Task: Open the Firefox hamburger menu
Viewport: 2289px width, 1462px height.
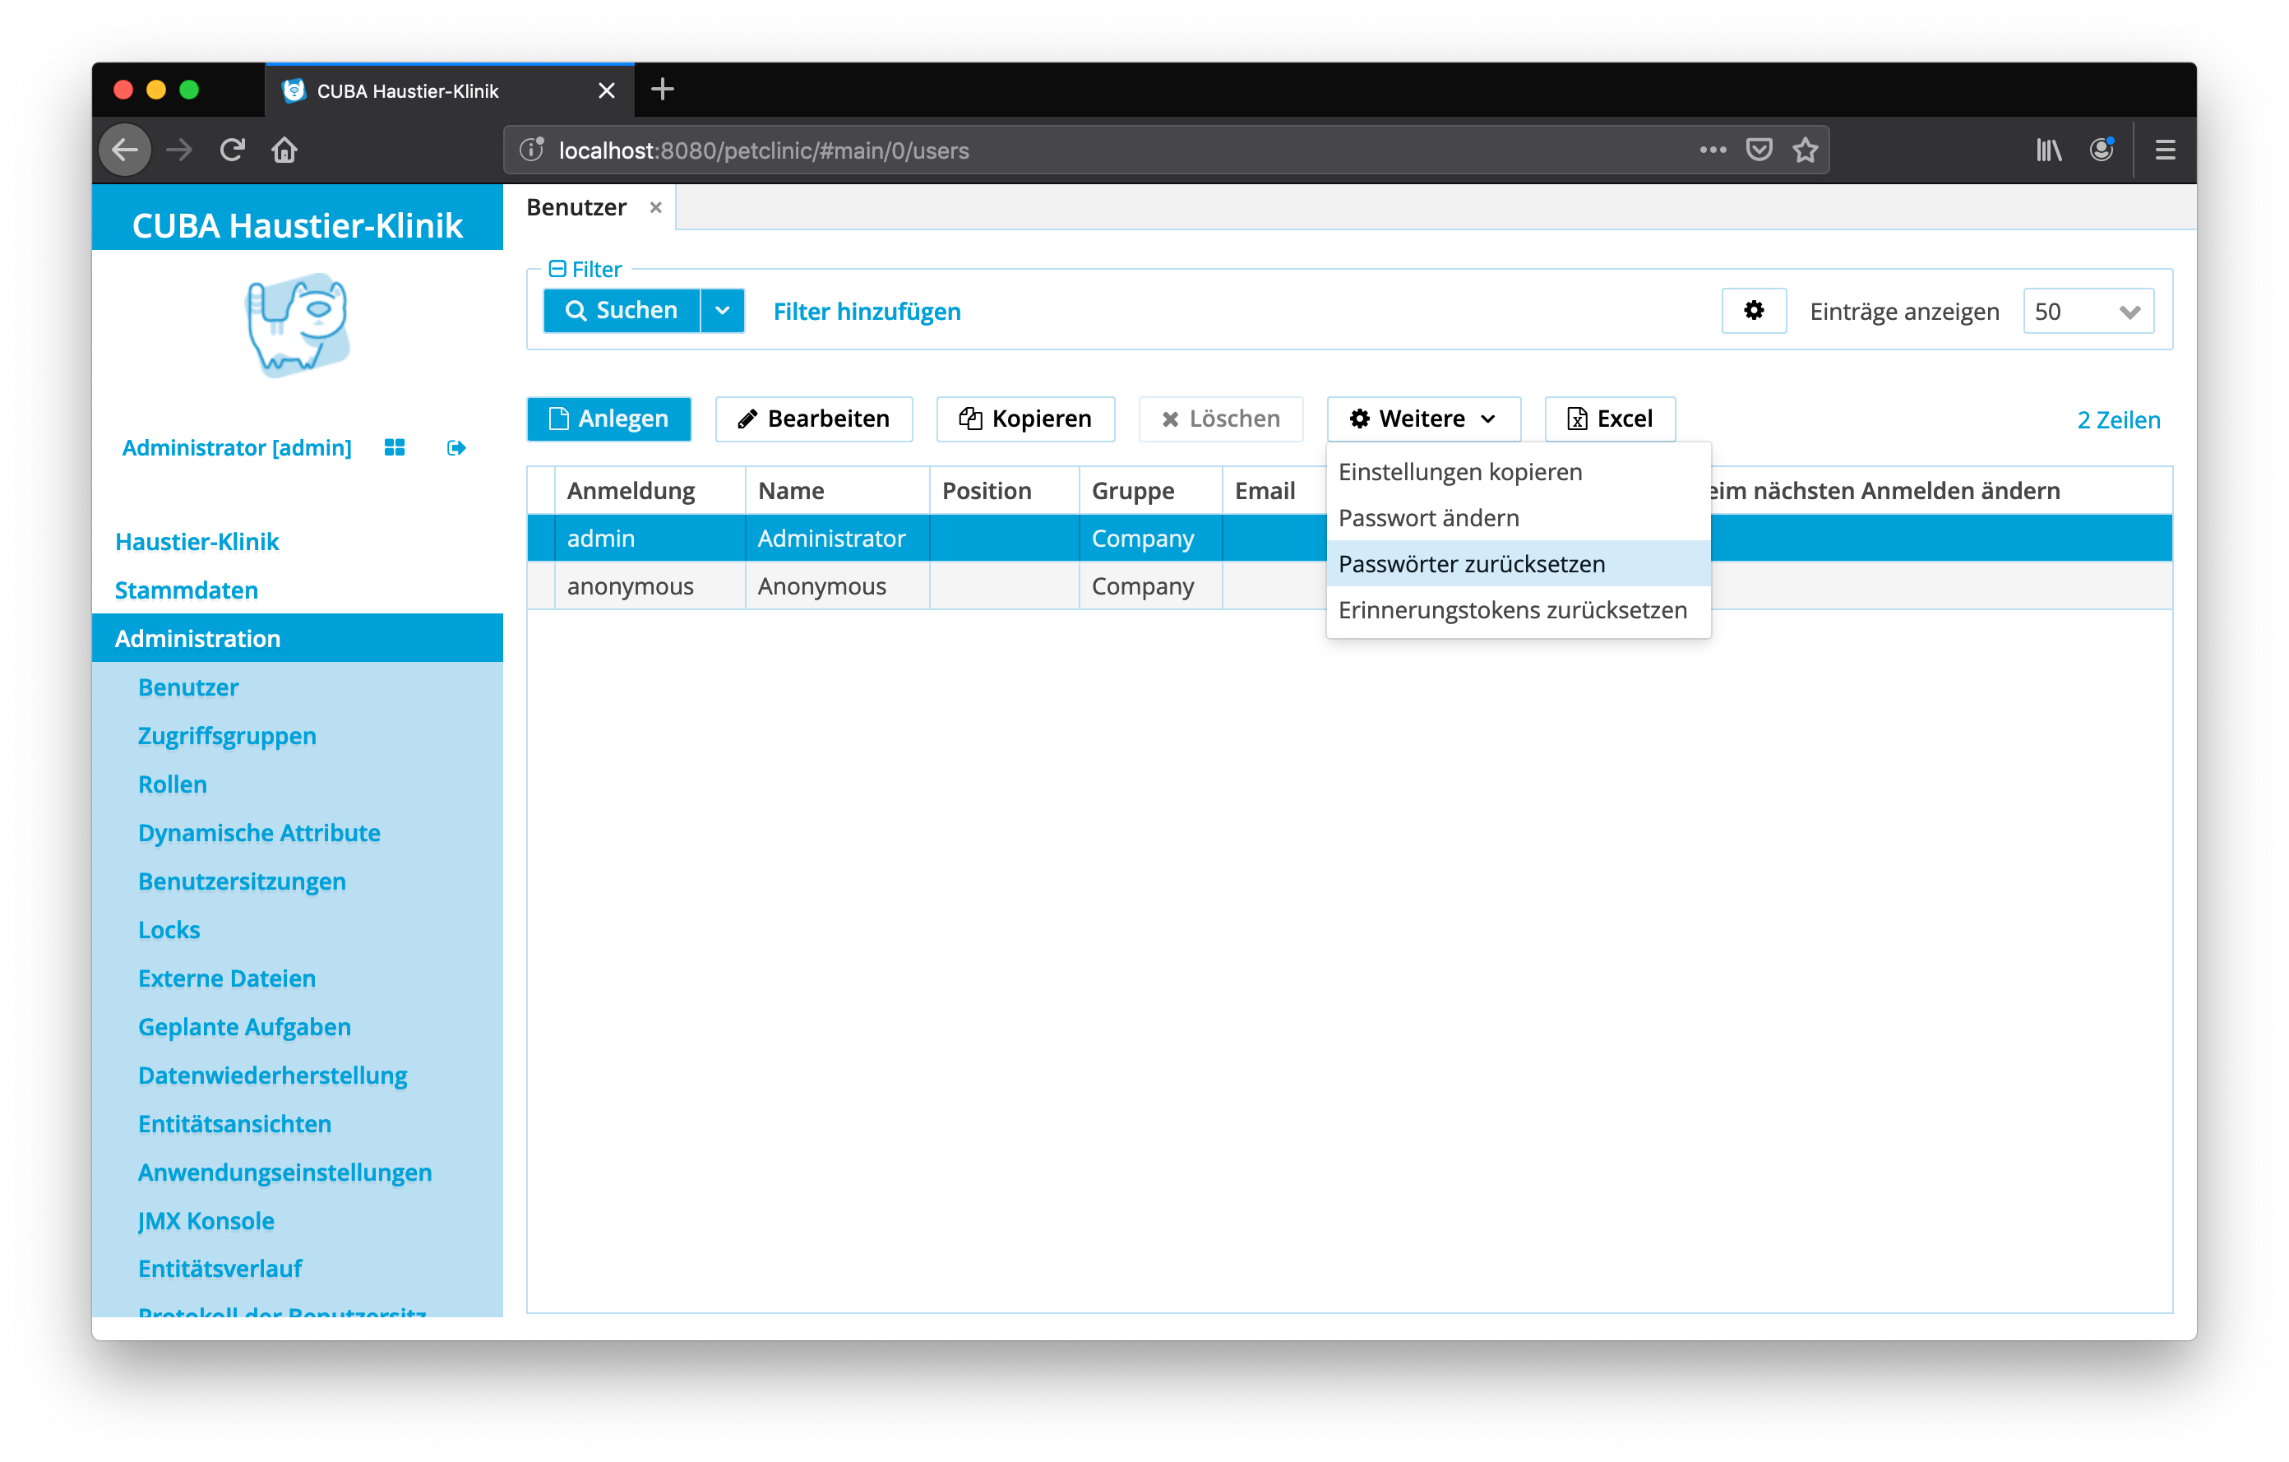Action: [2165, 150]
